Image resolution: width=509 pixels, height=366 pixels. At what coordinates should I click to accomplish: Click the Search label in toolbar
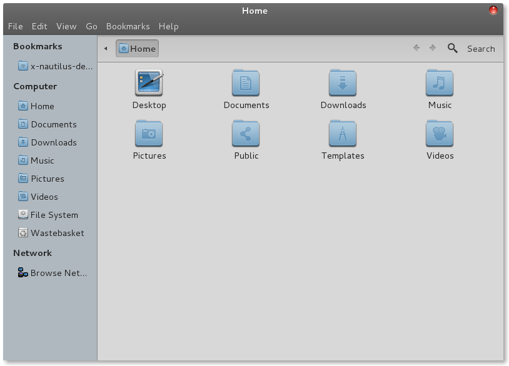point(481,49)
